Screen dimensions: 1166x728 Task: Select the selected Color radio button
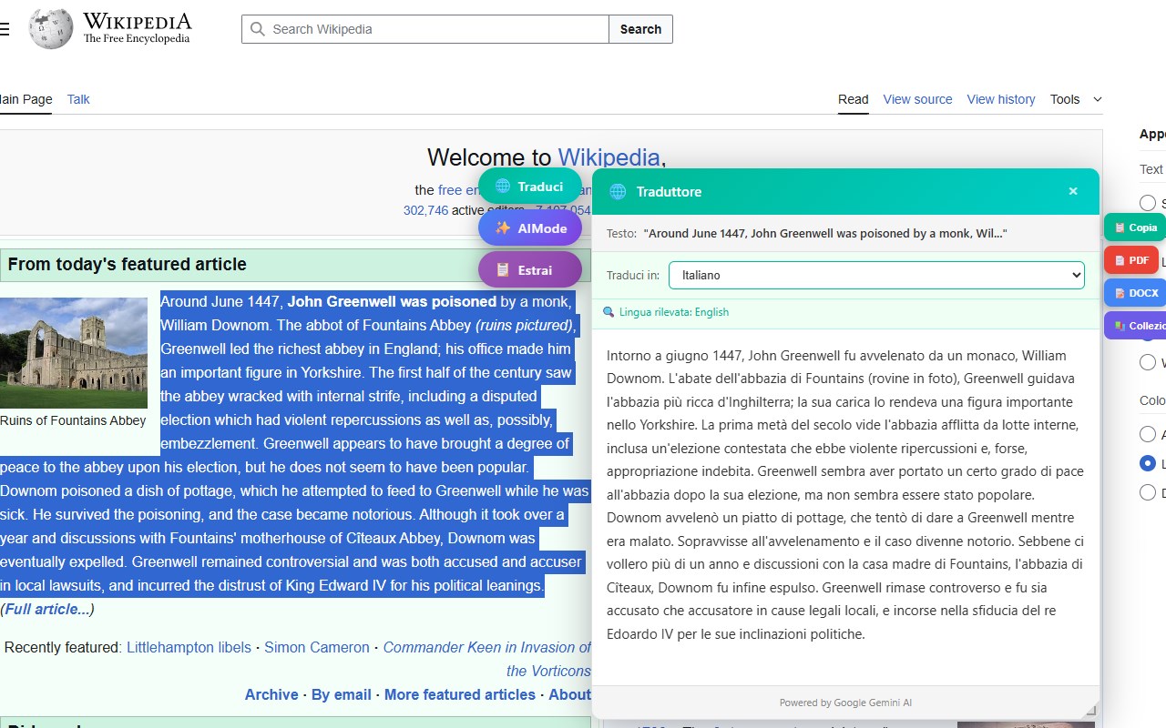(1148, 463)
